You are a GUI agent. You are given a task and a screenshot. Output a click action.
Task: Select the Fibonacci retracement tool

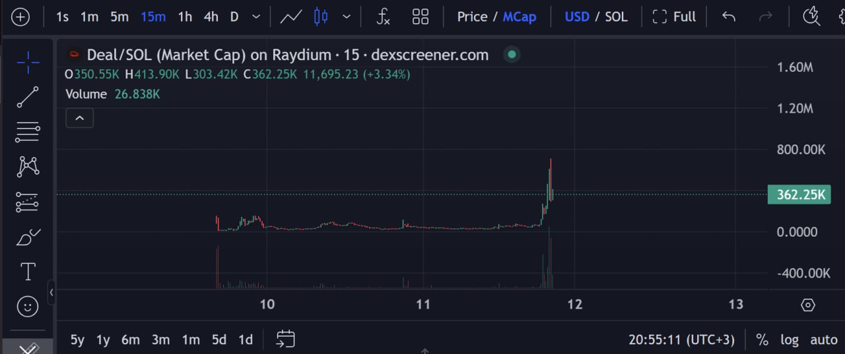pos(28,132)
